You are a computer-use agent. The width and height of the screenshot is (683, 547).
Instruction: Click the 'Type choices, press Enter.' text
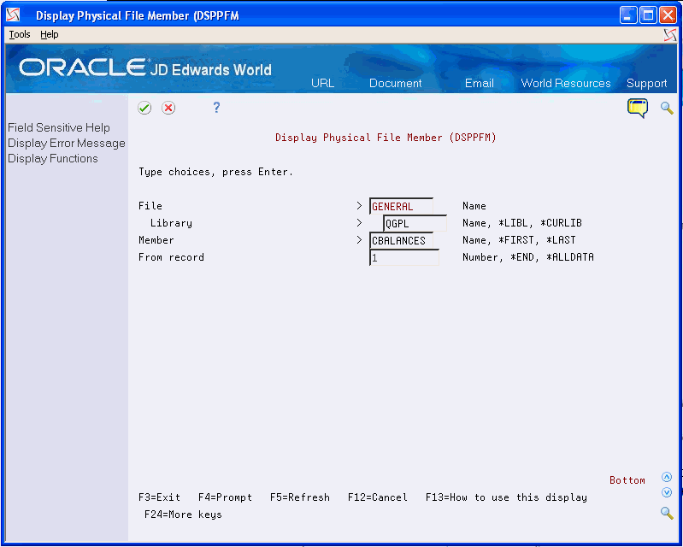(x=216, y=172)
